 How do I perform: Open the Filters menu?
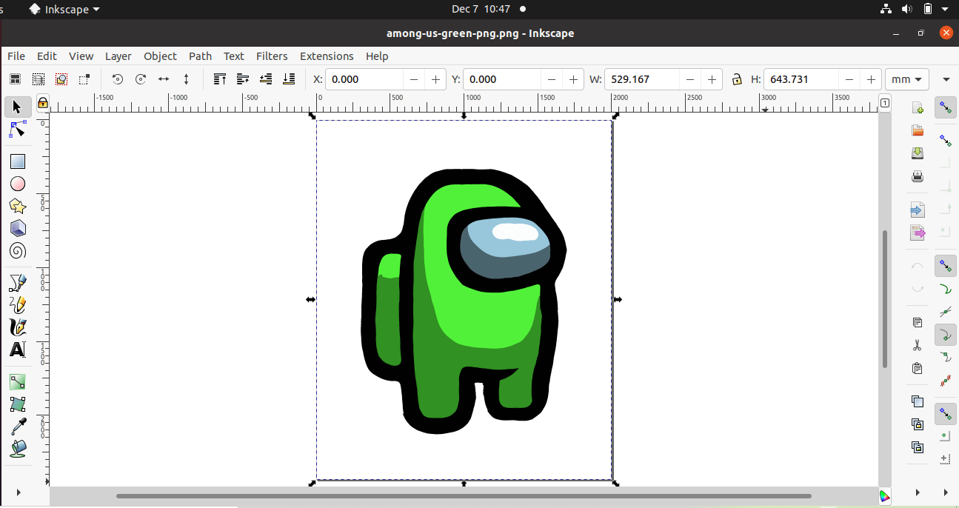click(272, 56)
